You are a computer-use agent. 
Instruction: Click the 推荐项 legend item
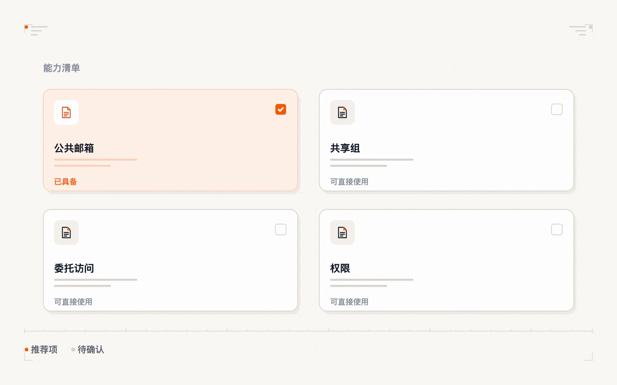click(x=41, y=350)
